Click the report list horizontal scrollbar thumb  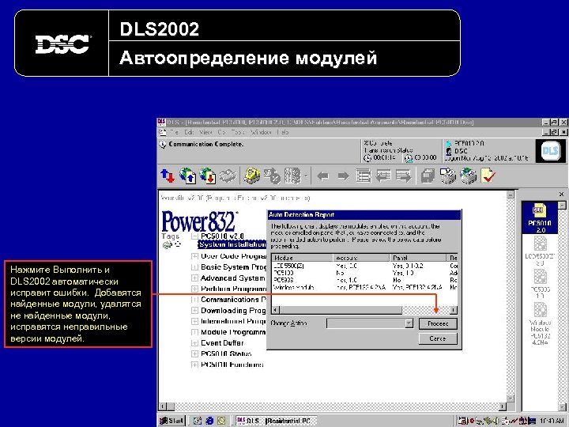pos(341,310)
